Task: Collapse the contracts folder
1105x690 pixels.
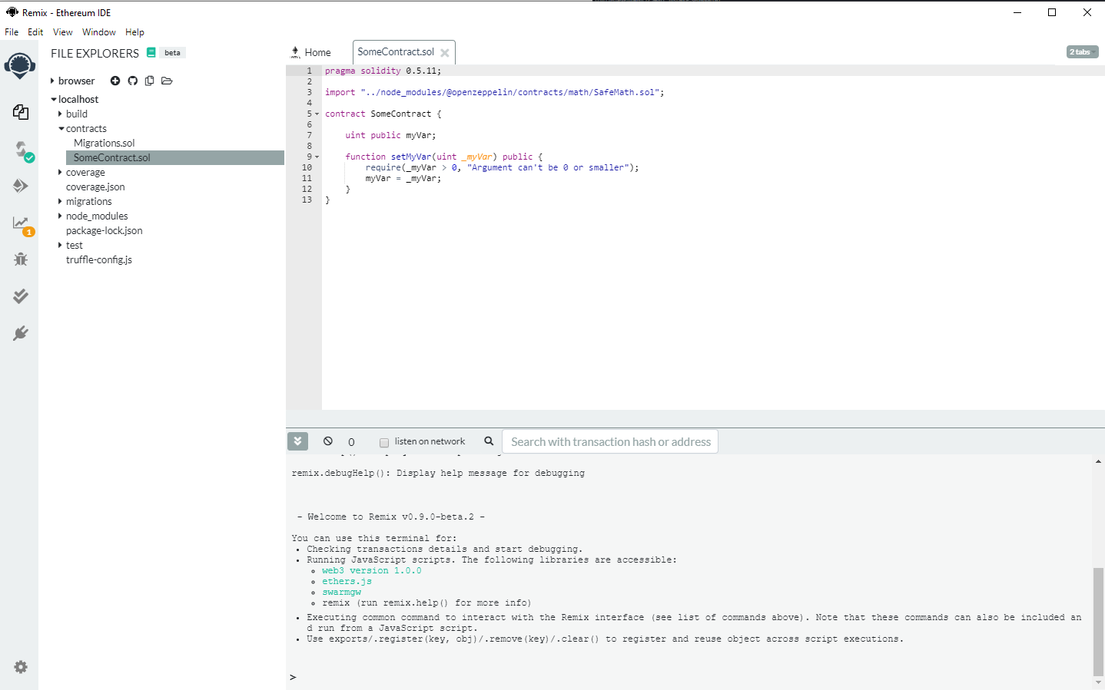Action: click(x=61, y=129)
